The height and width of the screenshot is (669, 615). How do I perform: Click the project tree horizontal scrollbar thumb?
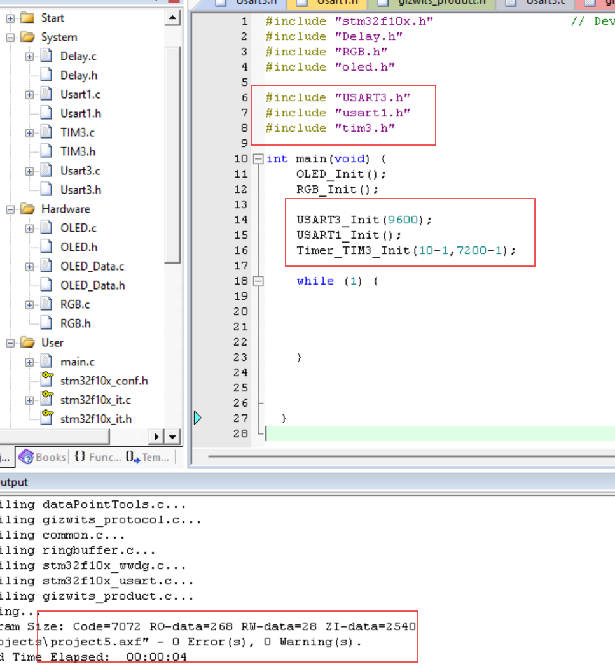54,437
